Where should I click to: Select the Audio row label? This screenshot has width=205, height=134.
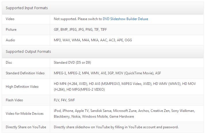point(10,40)
